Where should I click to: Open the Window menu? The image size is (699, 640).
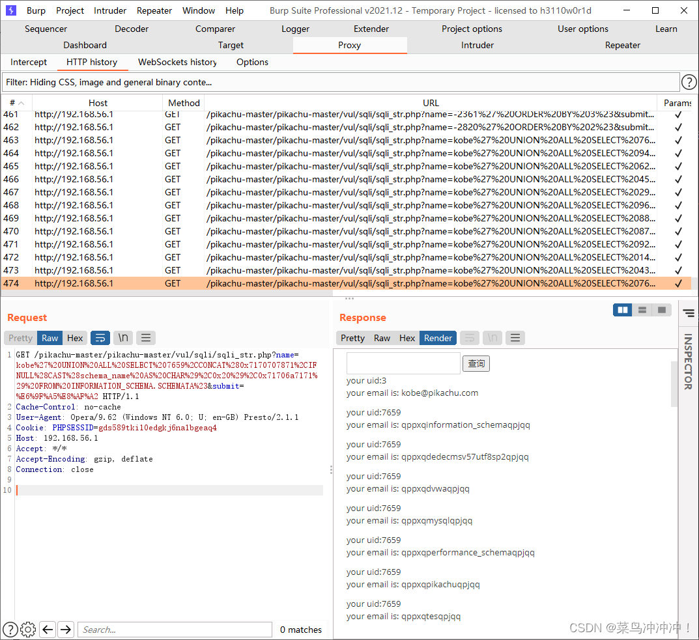coord(199,10)
